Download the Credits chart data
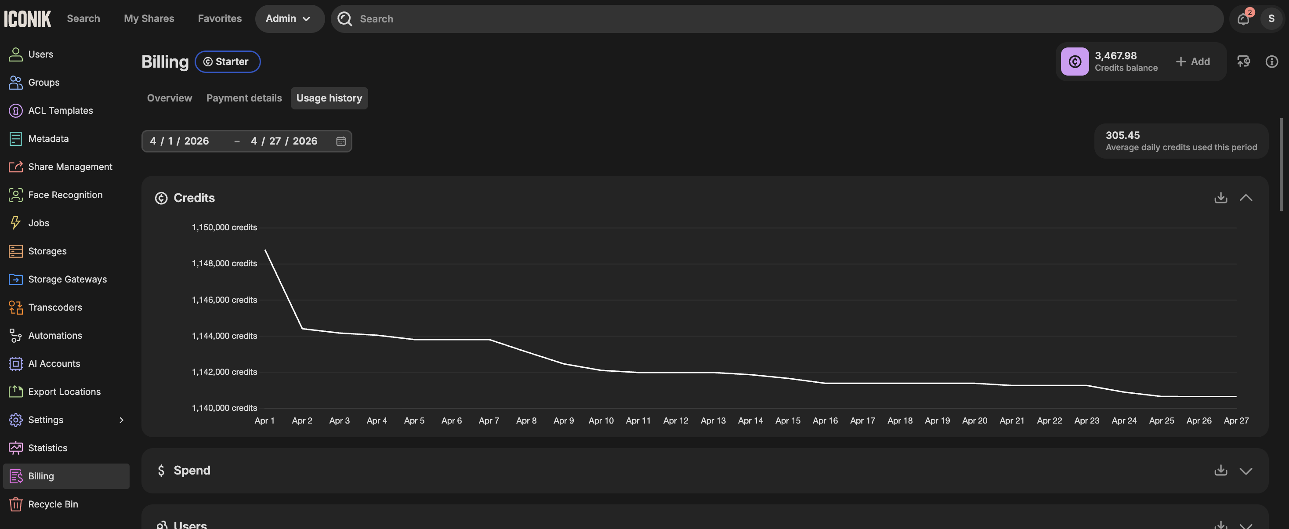The height and width of the screenshot is (529, 1289). pos(1220,198)
